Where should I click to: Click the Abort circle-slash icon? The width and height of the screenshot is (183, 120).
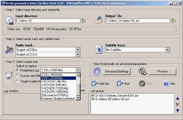click(142, 83)
